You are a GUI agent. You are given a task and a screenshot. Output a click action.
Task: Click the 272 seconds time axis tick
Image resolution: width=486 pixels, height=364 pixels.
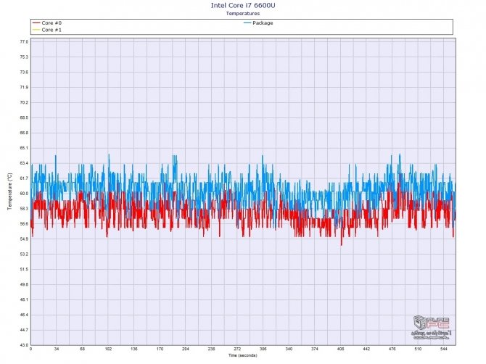pos(237,349)
